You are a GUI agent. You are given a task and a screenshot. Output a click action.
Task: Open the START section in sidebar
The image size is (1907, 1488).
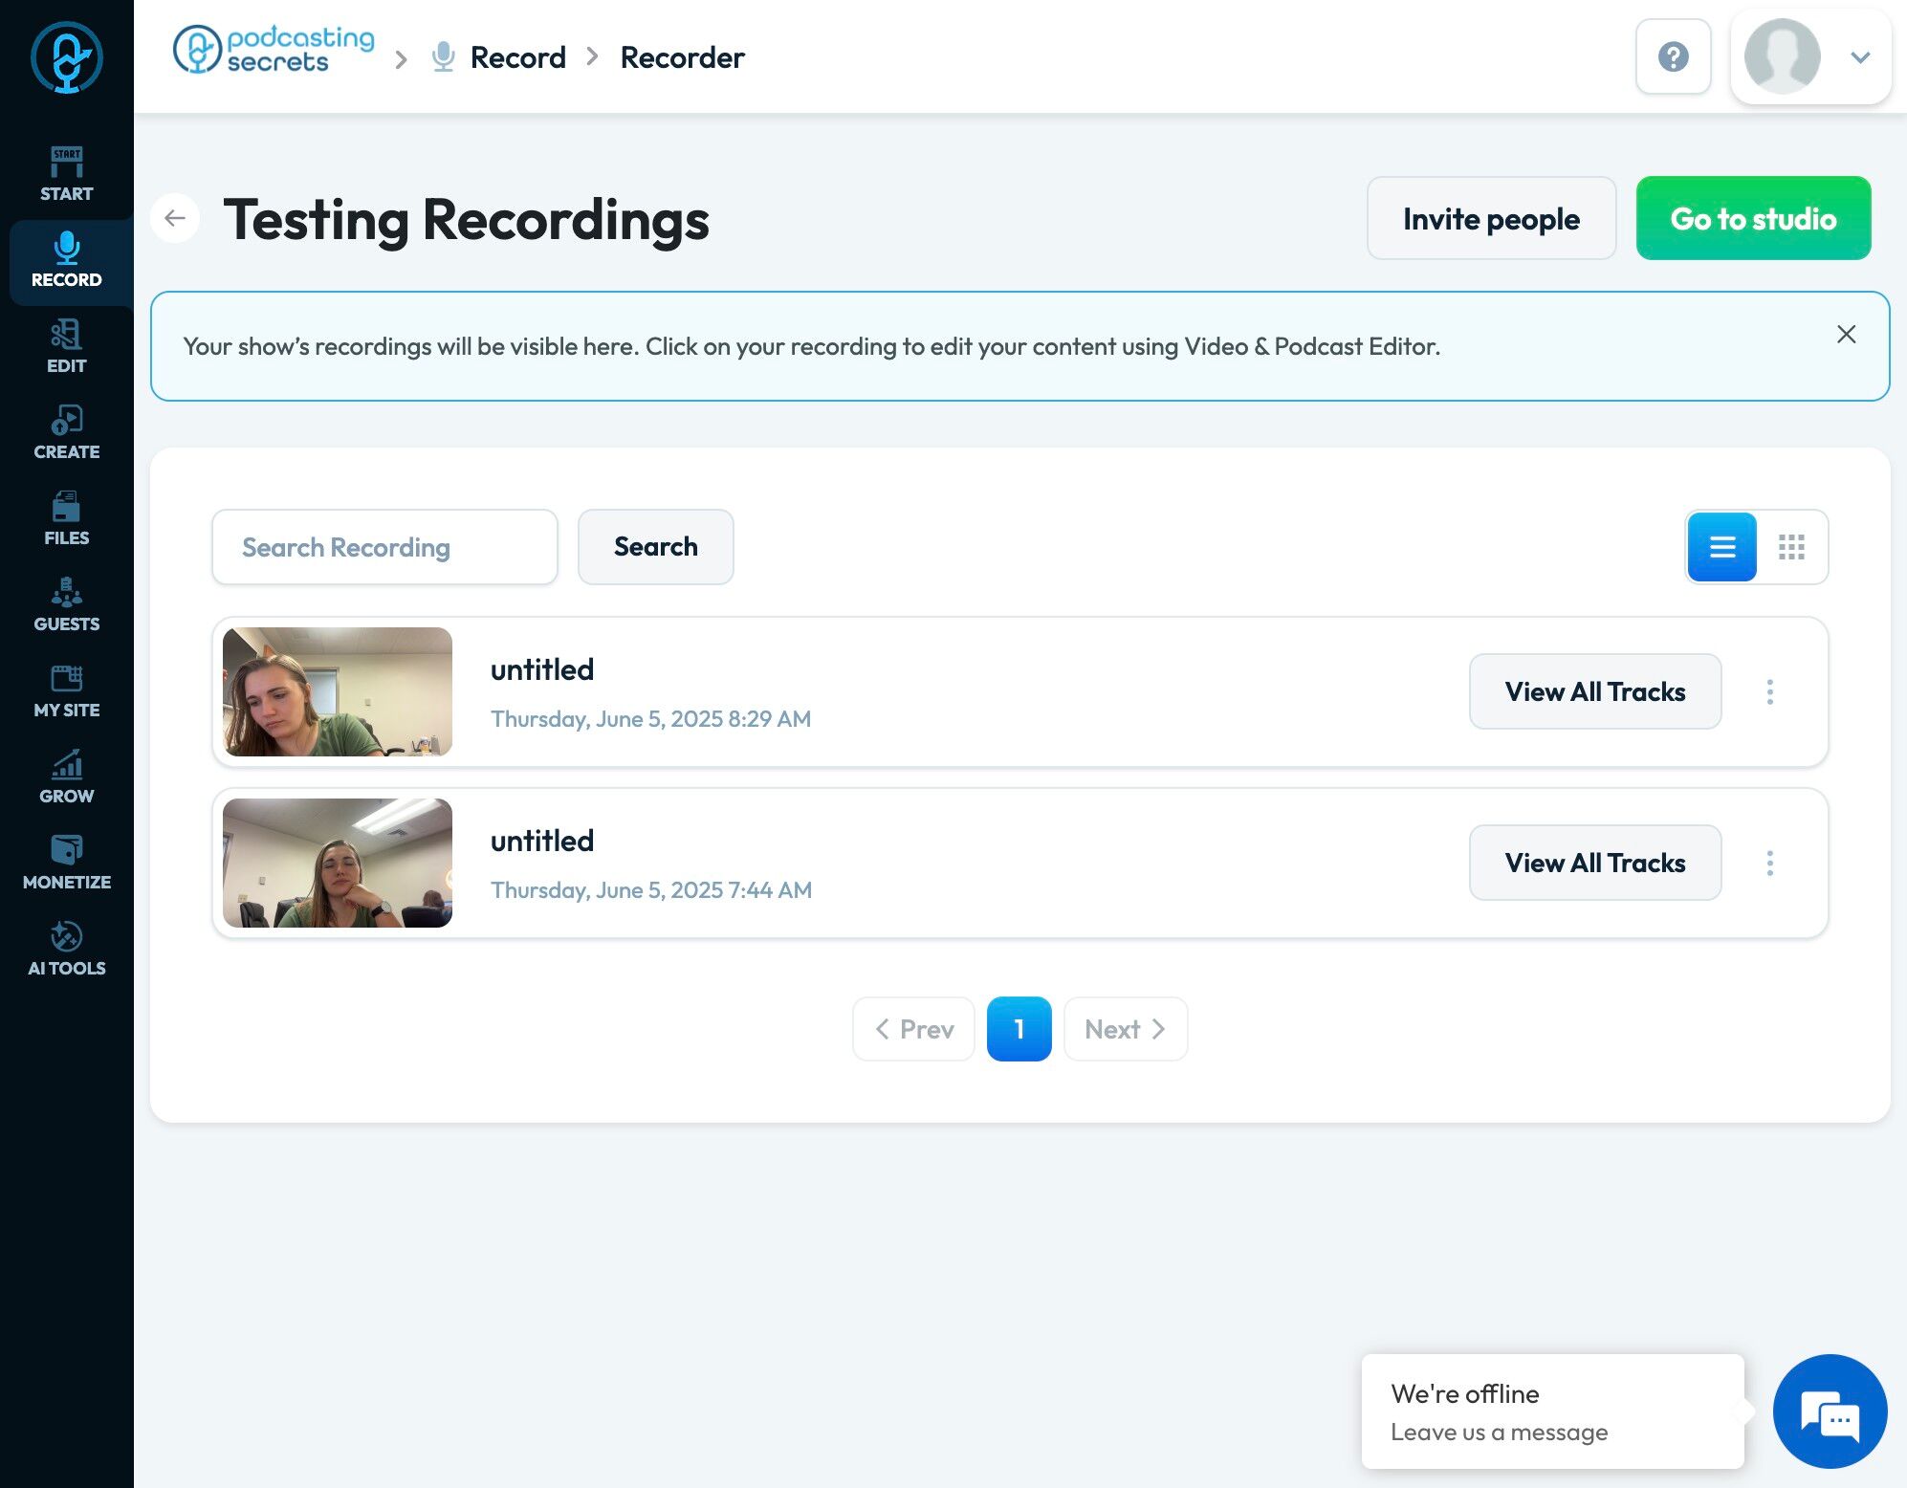pyautogui.click(x=66, y=174)
